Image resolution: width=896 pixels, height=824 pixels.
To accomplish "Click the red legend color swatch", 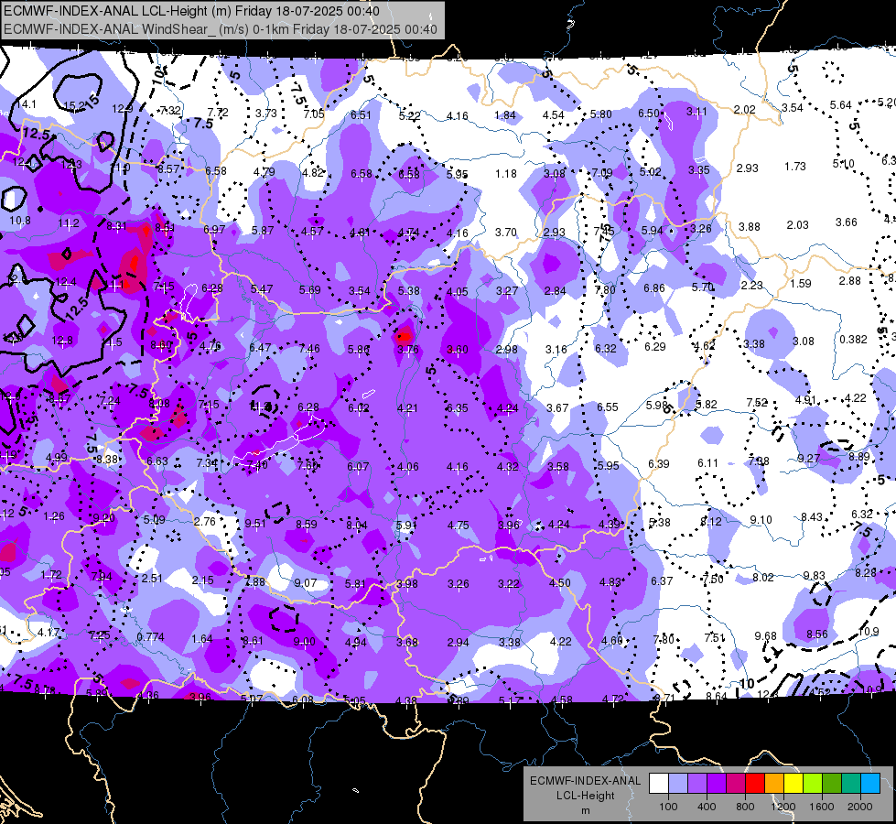I will click(755, 784).
